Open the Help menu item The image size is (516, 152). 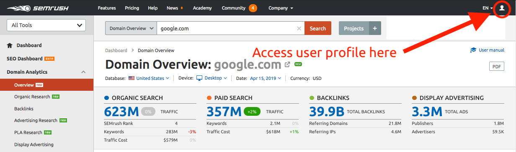coord(153,8)
